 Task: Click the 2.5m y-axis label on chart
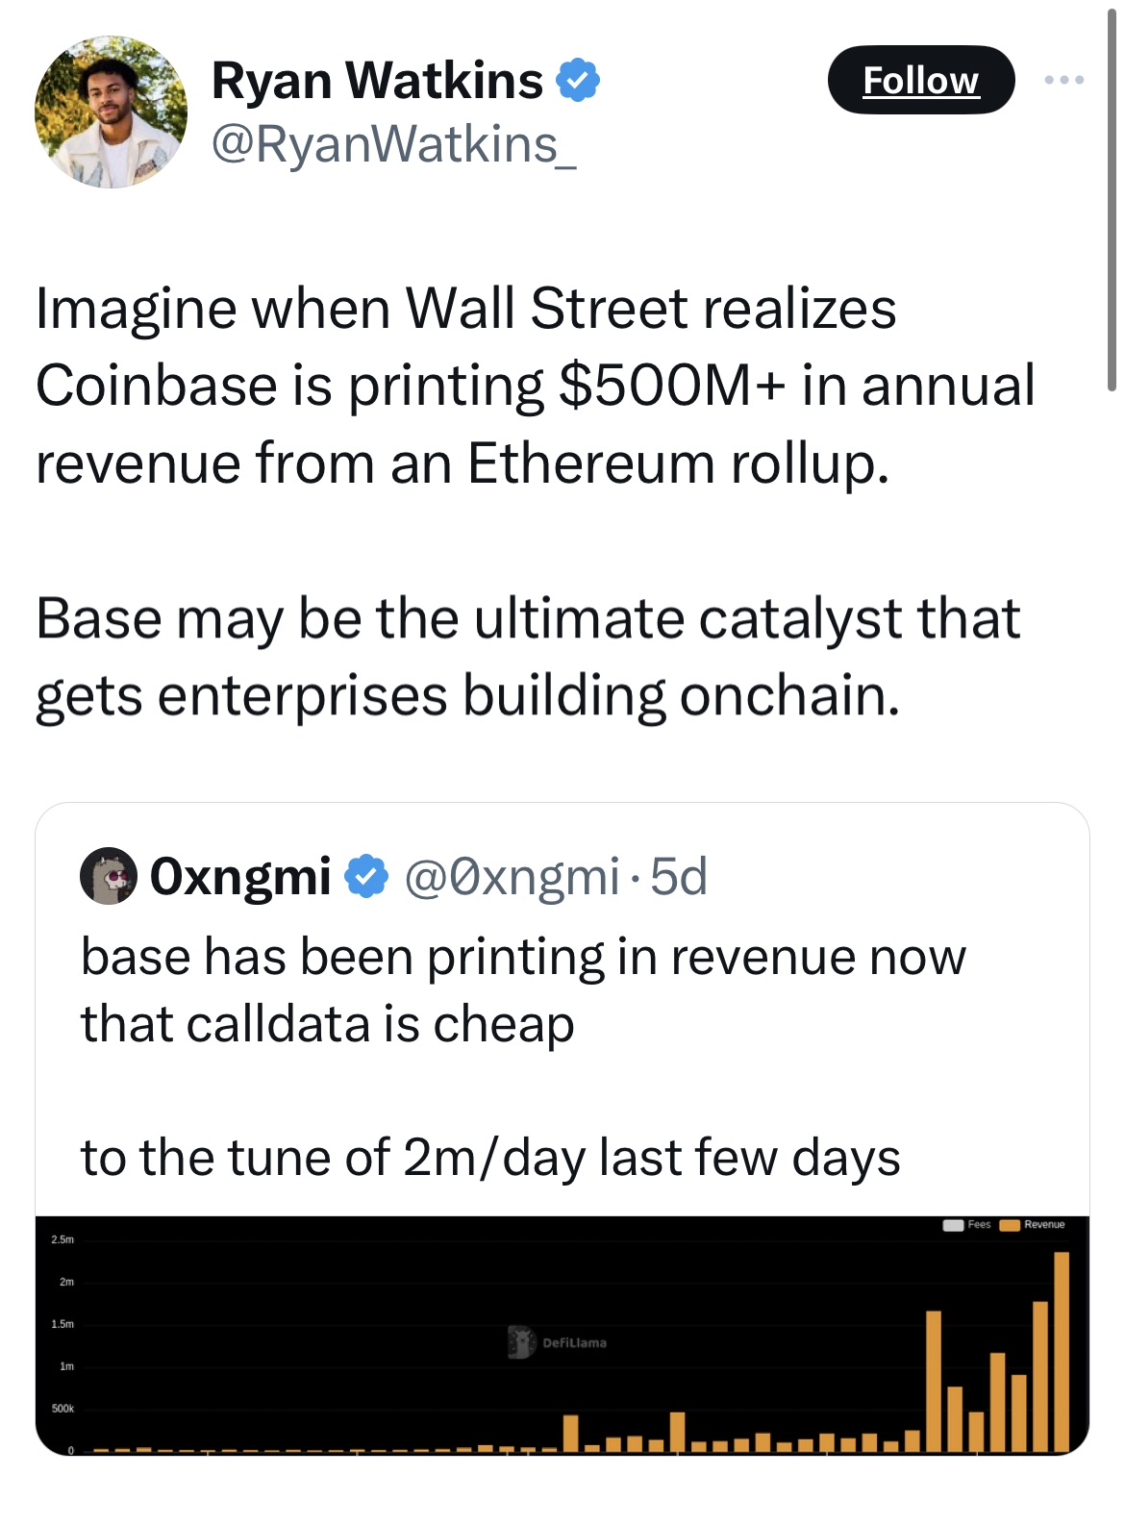point(62,1240)
